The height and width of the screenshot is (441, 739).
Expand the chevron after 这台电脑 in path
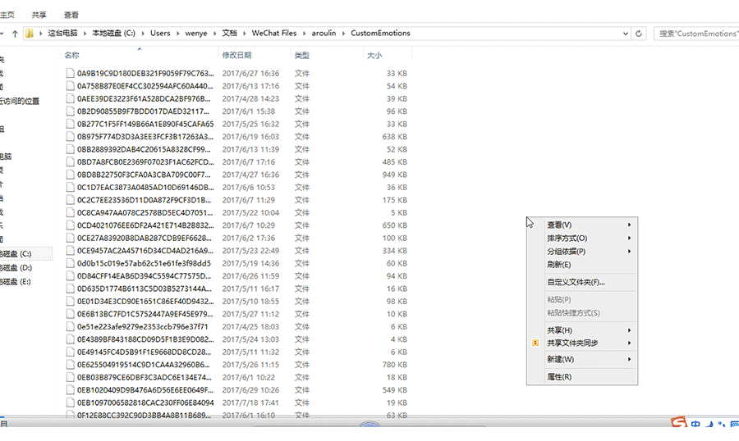tap(85, 34)
